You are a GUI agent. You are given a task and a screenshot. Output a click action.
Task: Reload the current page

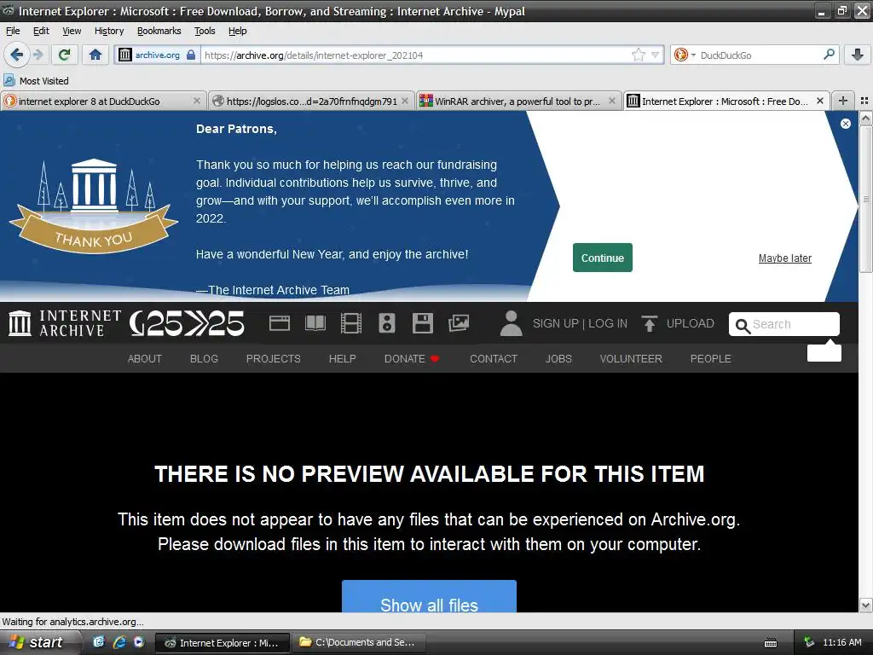[65, 55]
